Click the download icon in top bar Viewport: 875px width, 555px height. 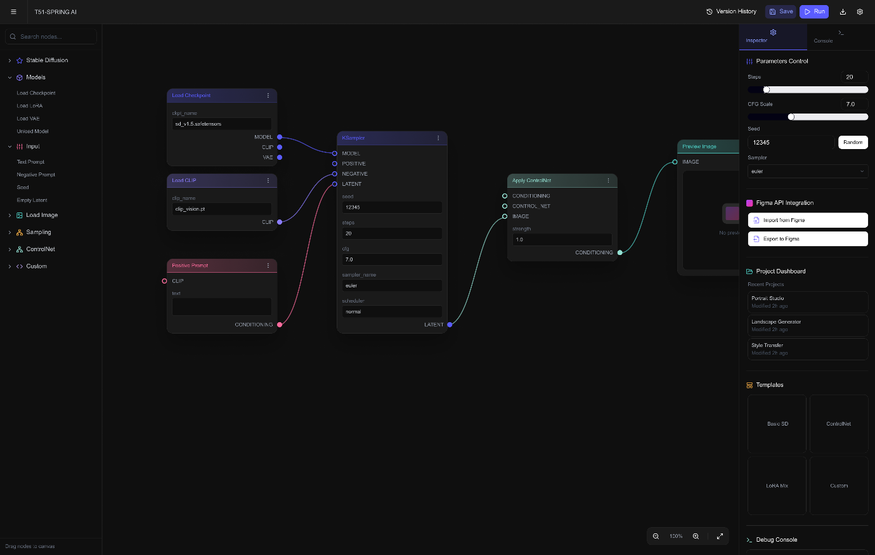tap(843, 11)
